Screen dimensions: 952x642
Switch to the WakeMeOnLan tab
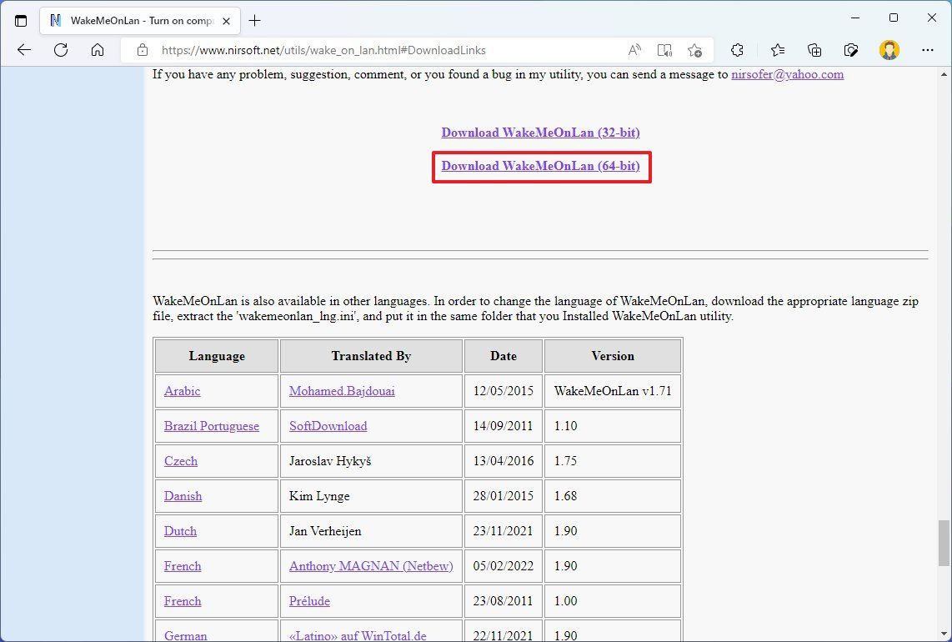(x=133, y=20)
